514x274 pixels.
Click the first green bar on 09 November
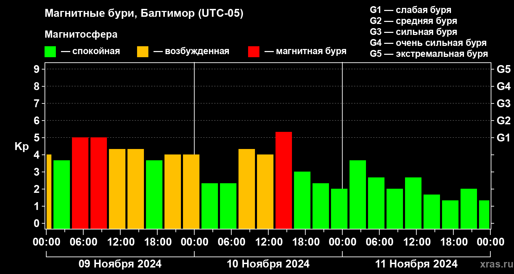click(62, 195)
